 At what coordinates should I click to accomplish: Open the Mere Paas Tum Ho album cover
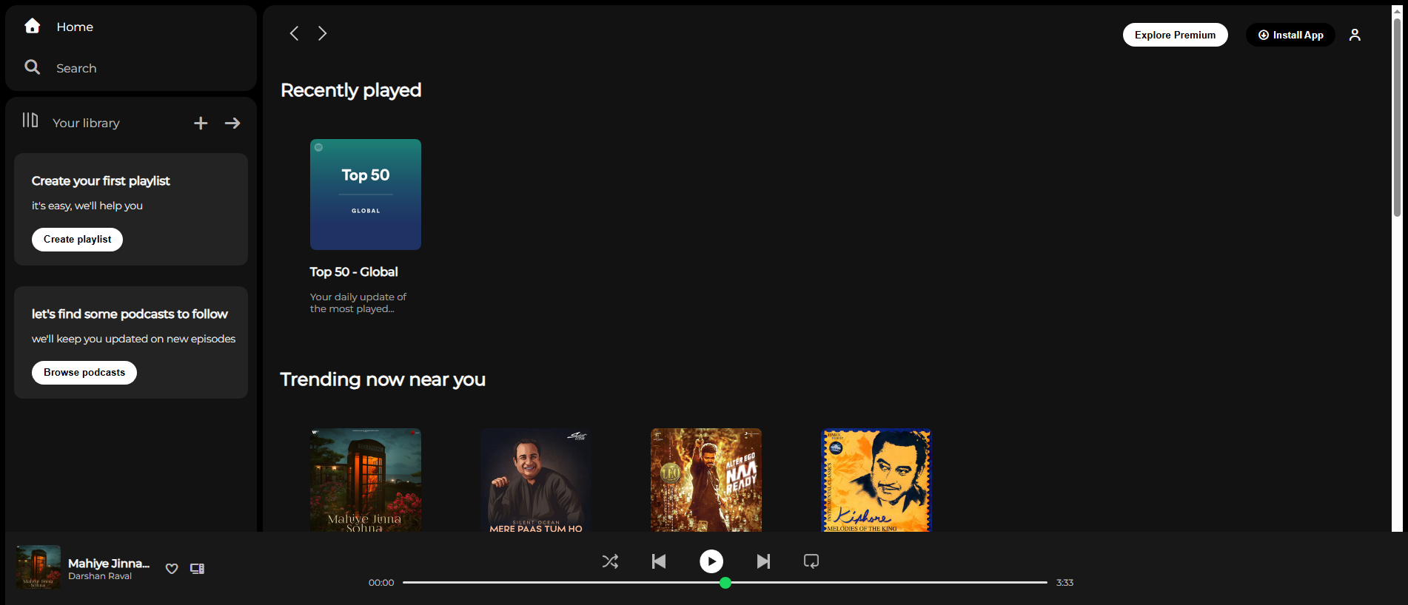(536, 480)
